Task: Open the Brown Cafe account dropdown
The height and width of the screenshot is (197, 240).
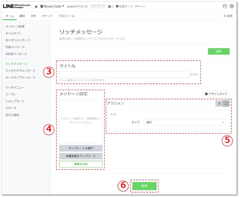Action: point(52,7)
